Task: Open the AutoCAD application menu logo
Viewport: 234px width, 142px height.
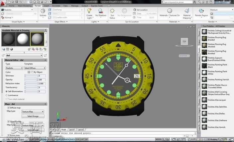Action: point(3,3)
